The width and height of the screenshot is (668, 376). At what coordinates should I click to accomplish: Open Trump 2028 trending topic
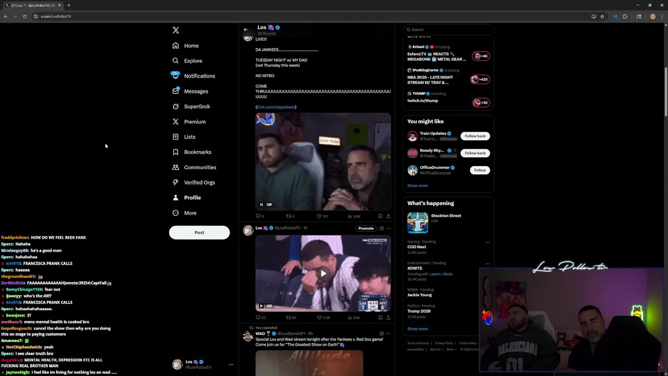click(419, 311)
